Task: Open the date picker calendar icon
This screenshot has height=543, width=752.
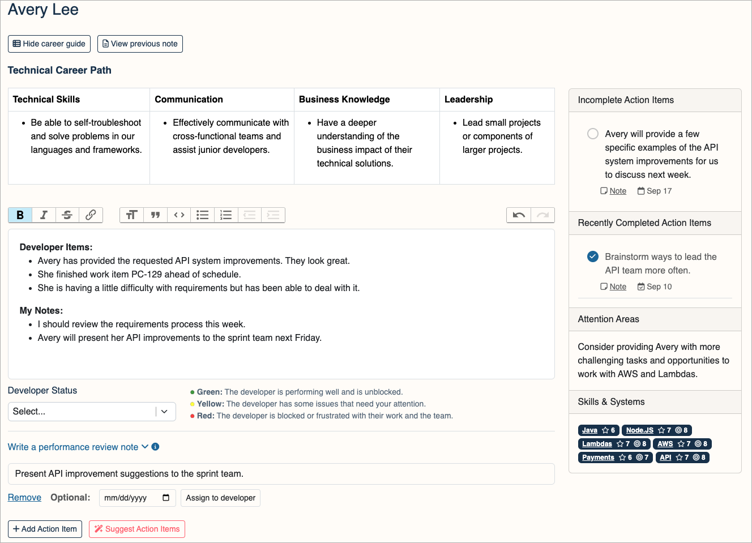Action: (166, 498)
